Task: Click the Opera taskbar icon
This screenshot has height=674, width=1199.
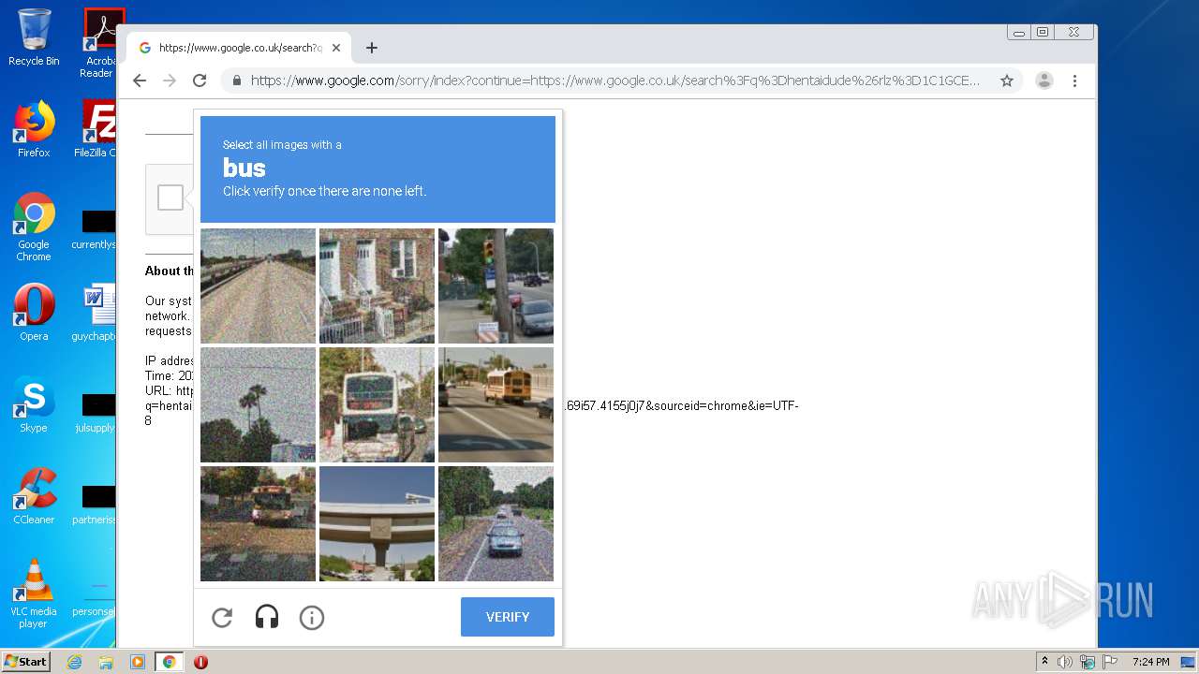Action: (x=200, y=662)
